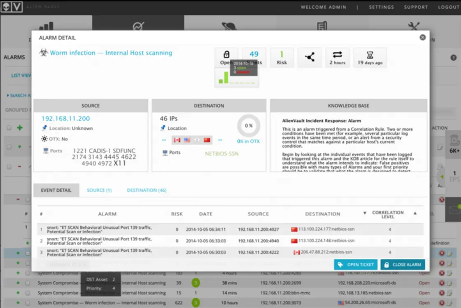Screen dimensions: 461x308
Task: Expand the 38 mins alarm row
Action: [x=18, y=283]
